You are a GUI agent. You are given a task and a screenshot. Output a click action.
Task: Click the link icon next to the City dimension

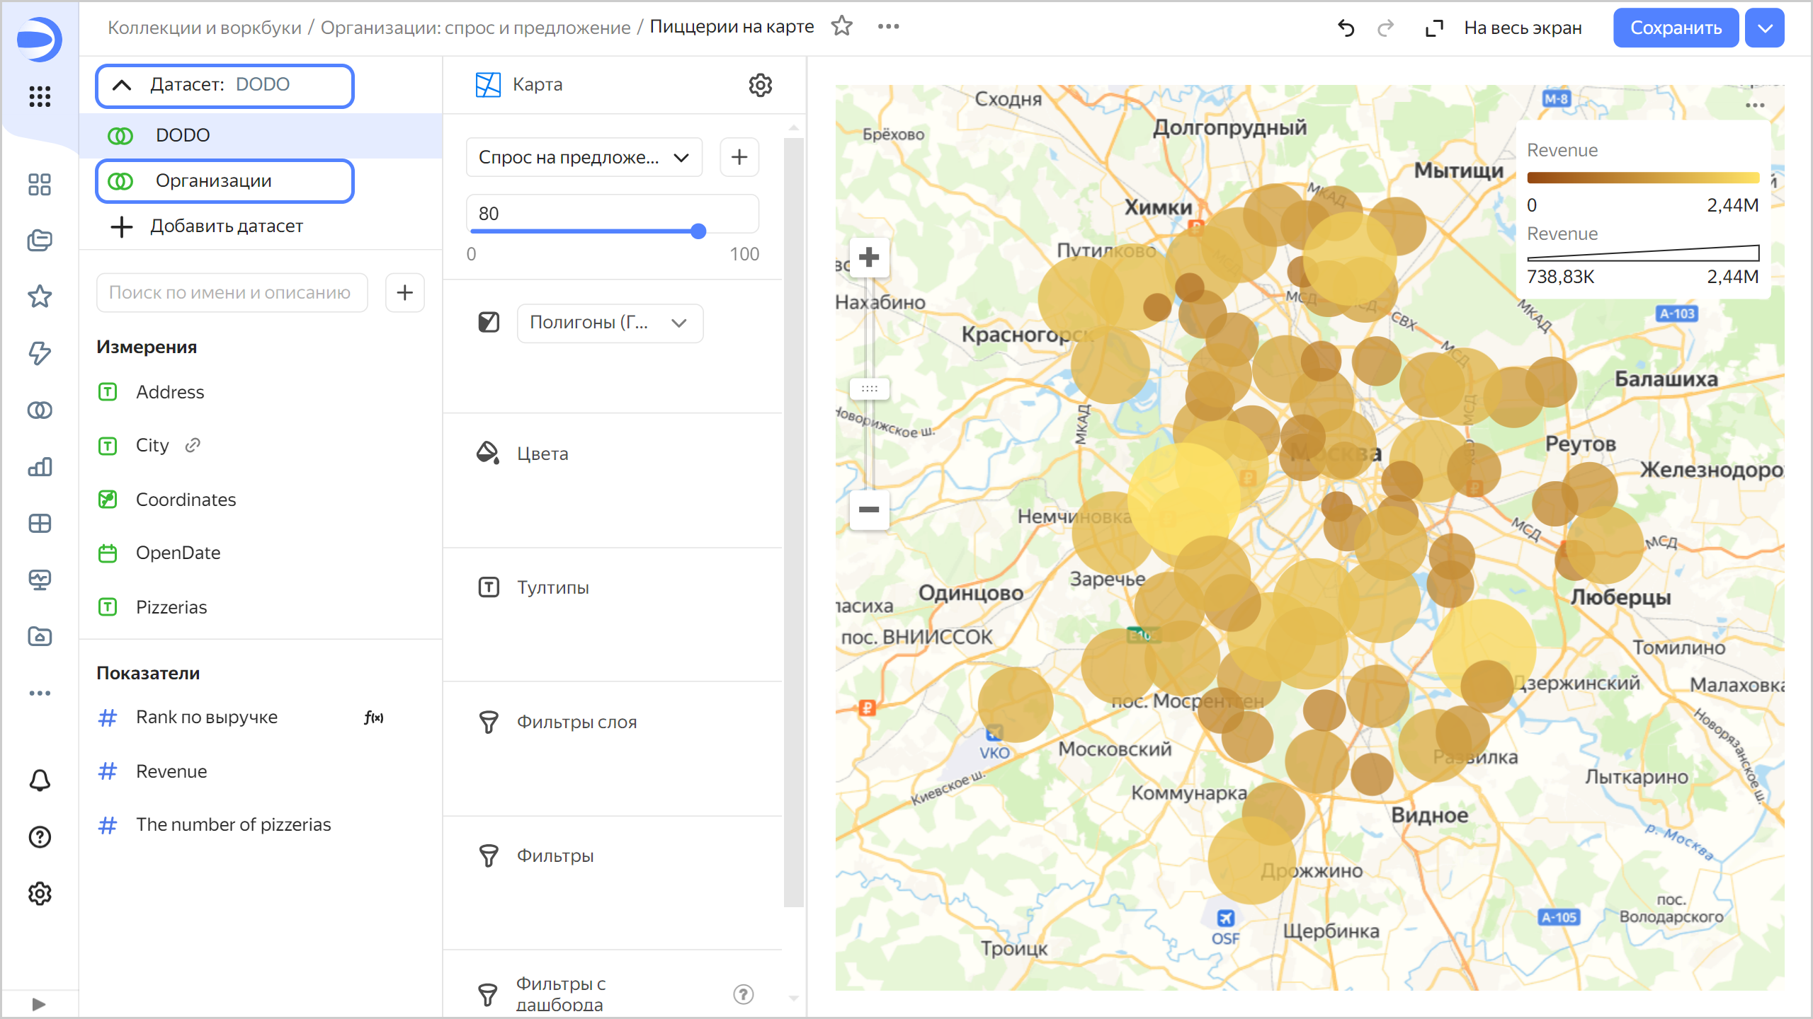[x=193, y=445]
